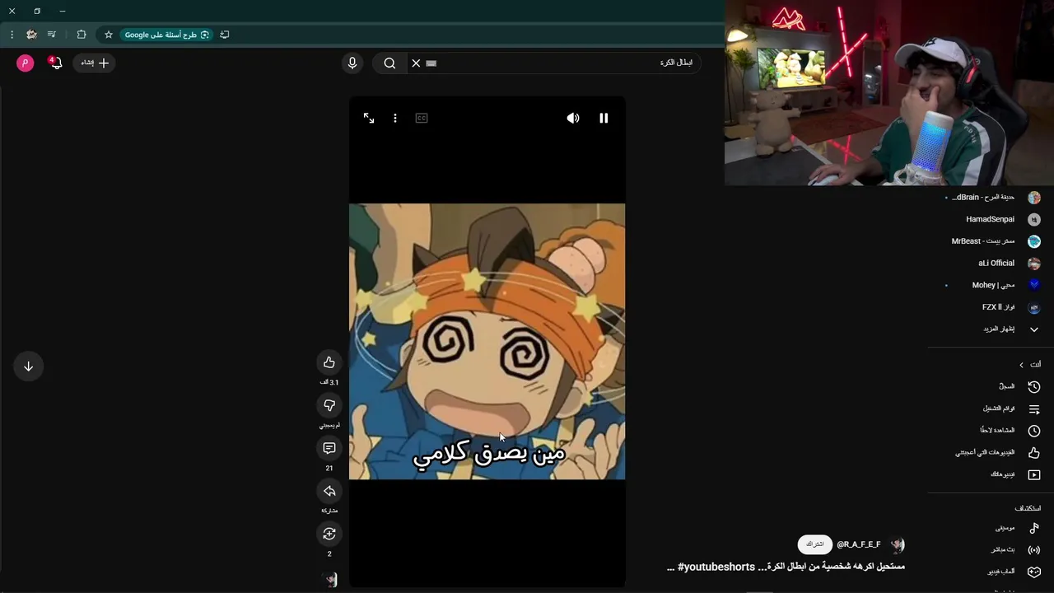Click the Live broadcast icon

[x=1034, y=549]
